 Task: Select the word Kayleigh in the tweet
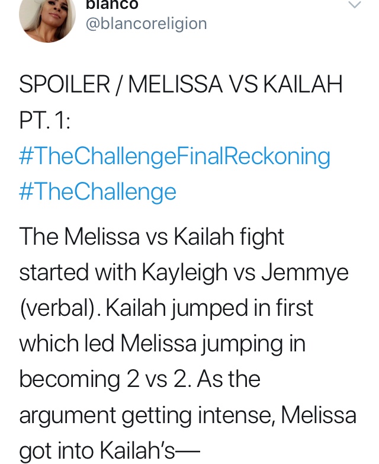click(185, 273)
